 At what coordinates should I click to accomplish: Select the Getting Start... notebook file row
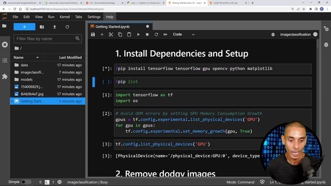click(x=48, y=101)
